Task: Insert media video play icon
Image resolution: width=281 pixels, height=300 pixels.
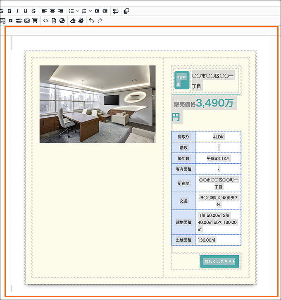Action: pos(11,21)
